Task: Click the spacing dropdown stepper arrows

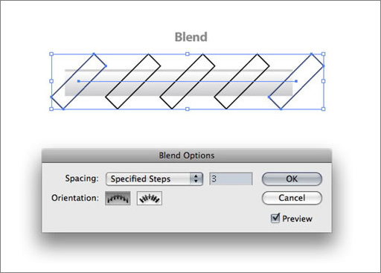Action: click(196, 179)
